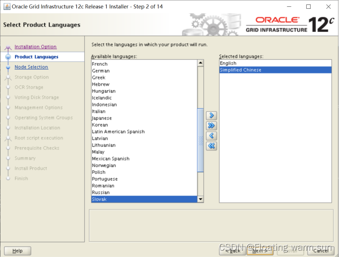The height and width of the screenshot is (257, 339).
Task: Cancel the installer
Action: pyautogui.click(x=321, y=251)
